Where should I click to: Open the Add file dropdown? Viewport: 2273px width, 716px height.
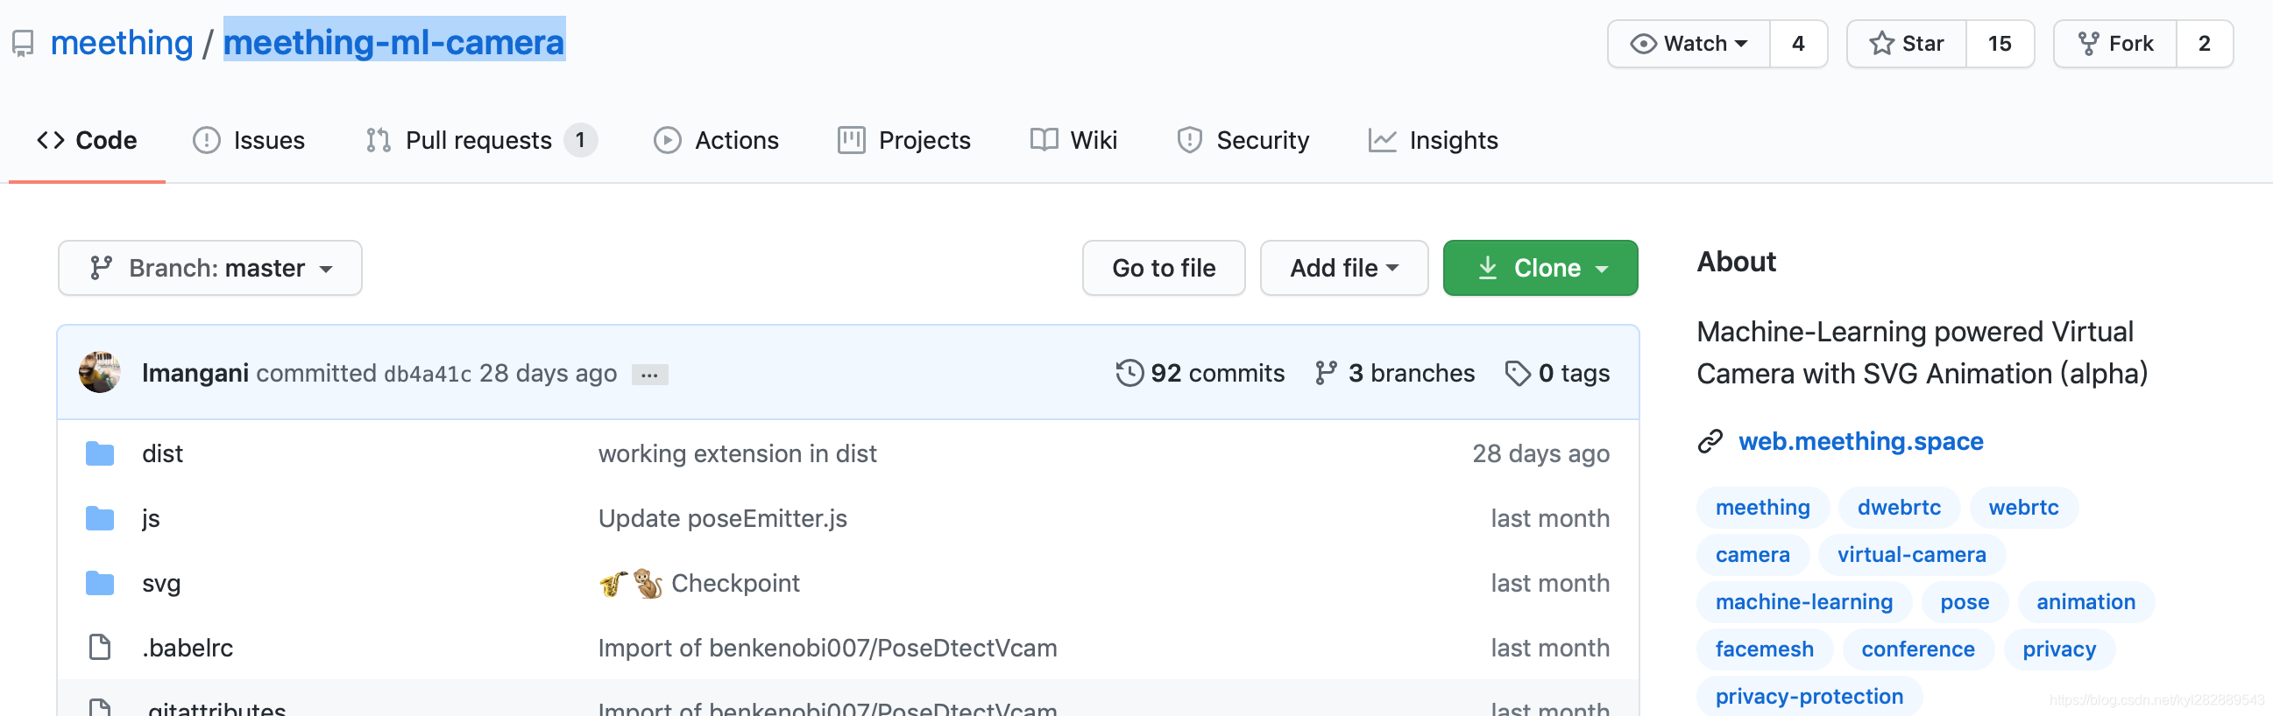[1344, 268]
